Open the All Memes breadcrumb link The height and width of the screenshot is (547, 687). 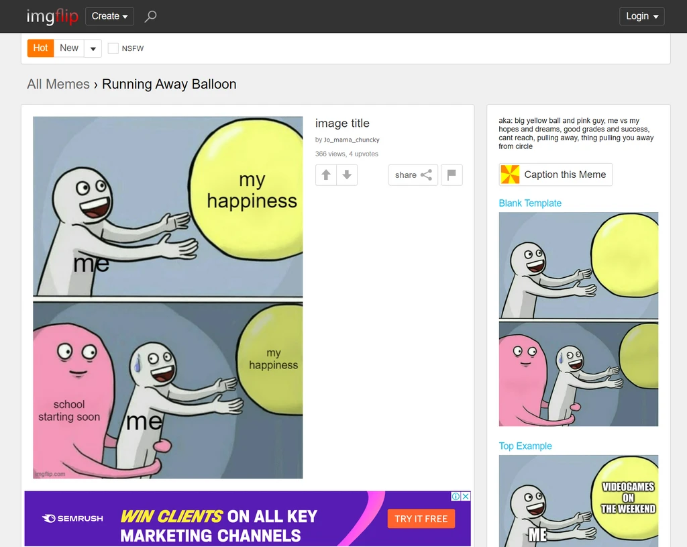tap(58, 85)
